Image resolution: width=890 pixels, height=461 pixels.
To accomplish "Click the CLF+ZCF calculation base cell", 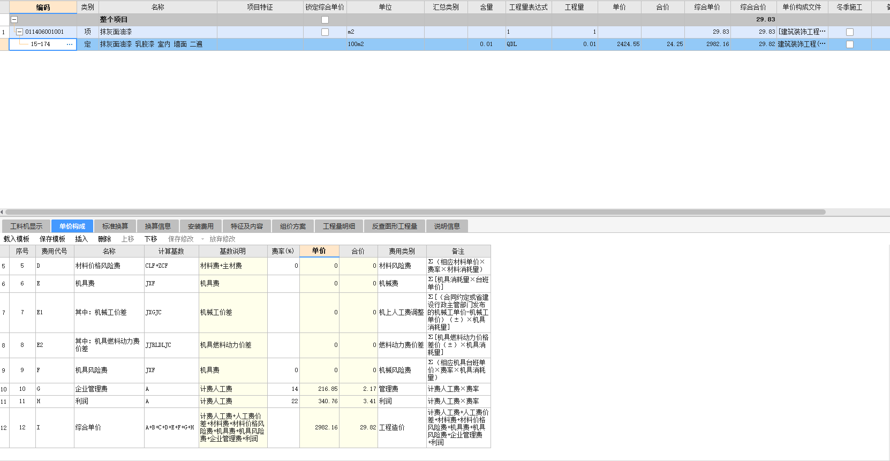I will click(171, 266).
